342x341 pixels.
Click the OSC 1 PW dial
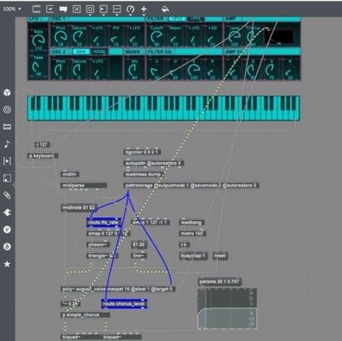pyautogui.click(x=115, y=38)
